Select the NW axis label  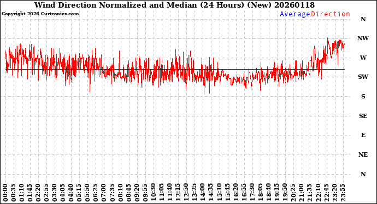pyautogui.click(x=363, y=38)
